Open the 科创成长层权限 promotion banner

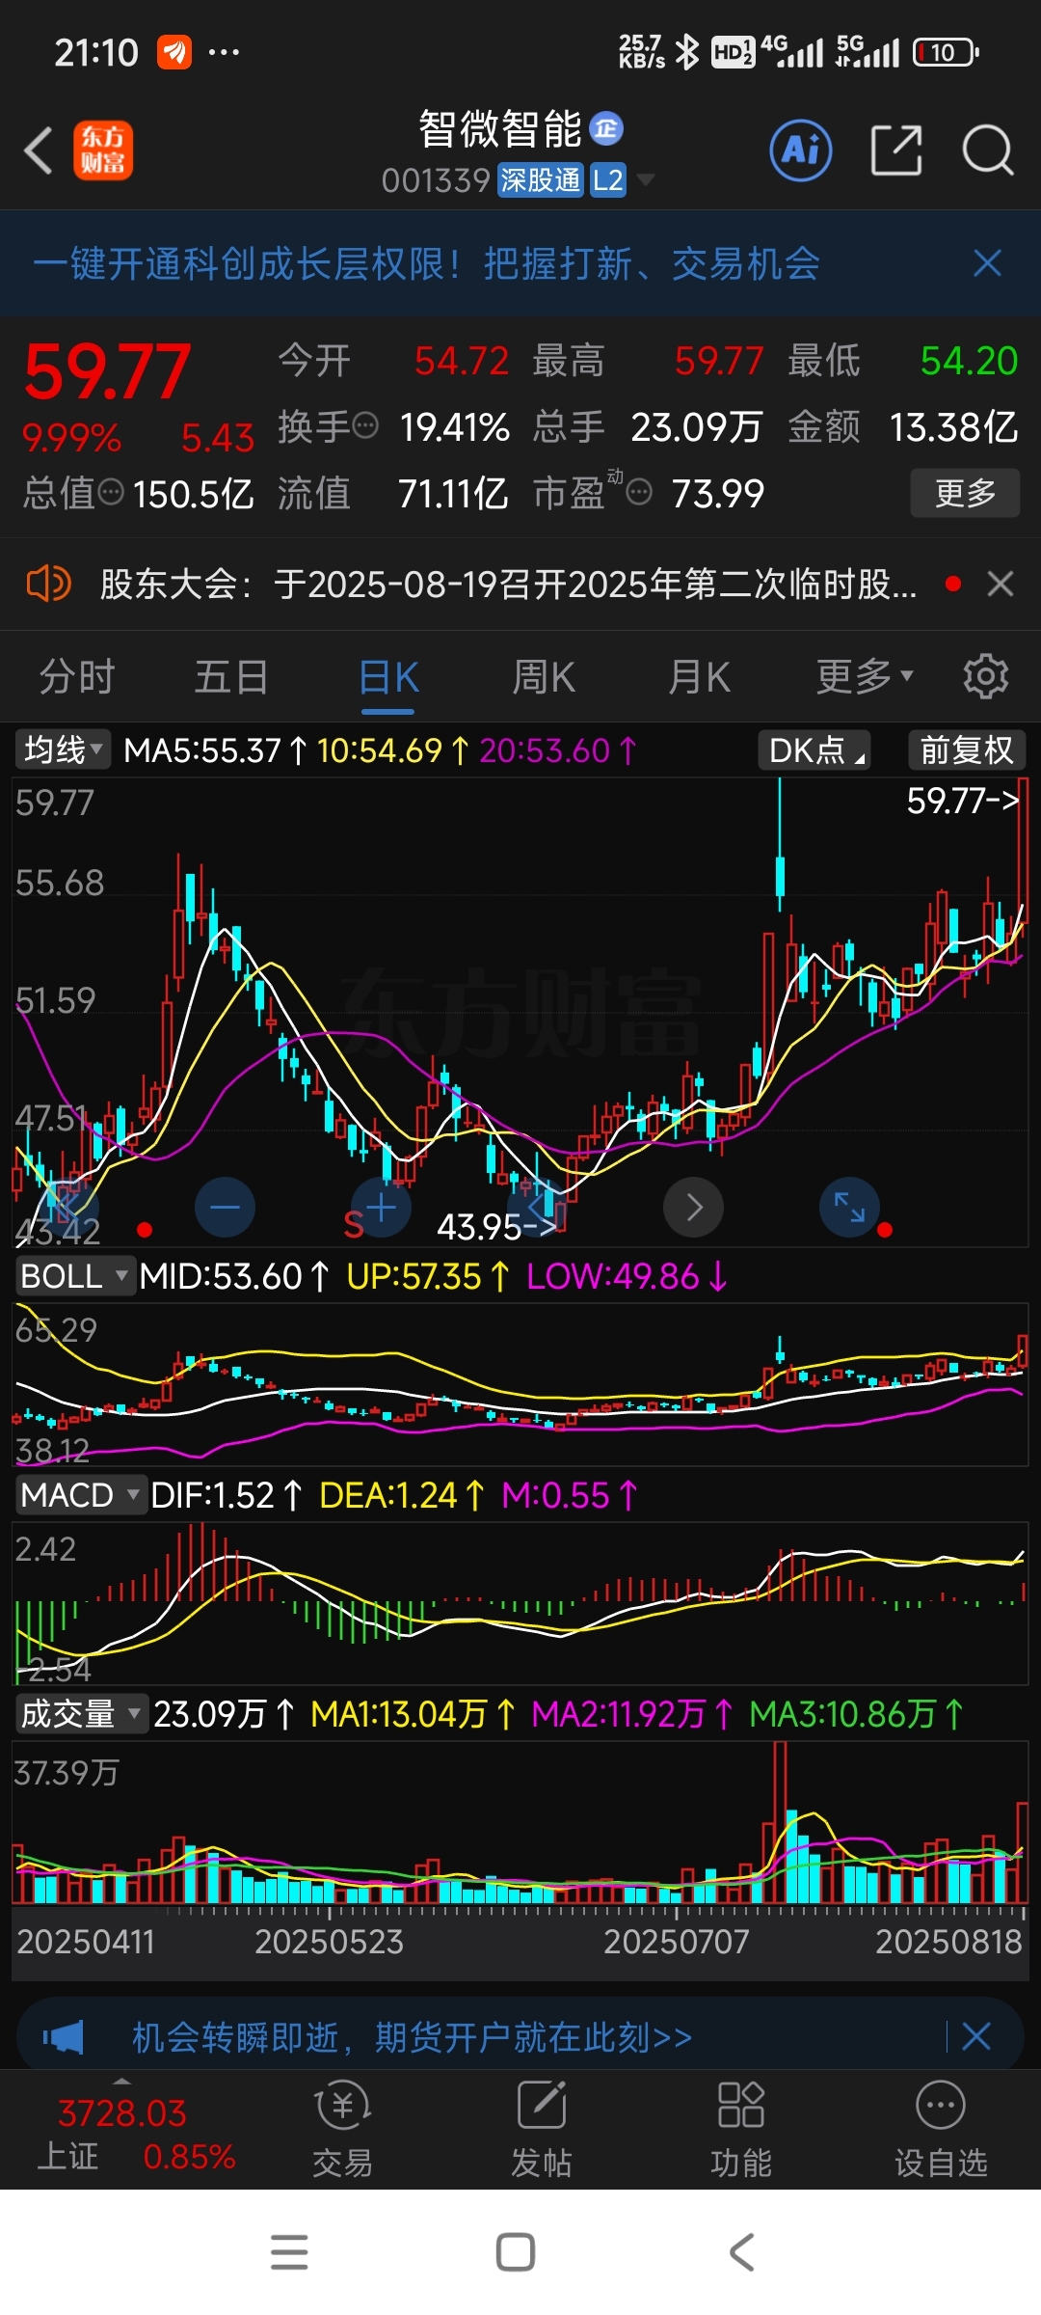[426, 263]
